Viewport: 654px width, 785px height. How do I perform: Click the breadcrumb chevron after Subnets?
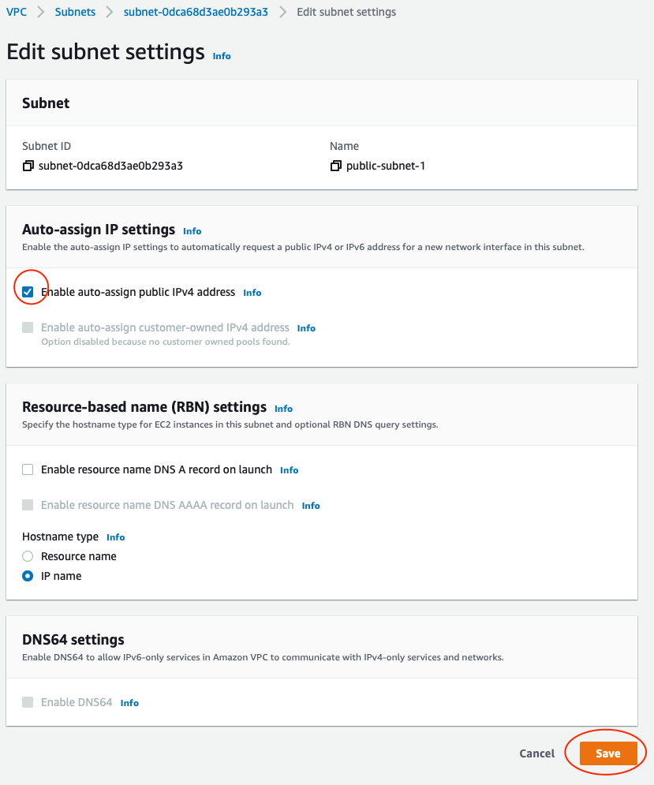click(x=110, y=12)
